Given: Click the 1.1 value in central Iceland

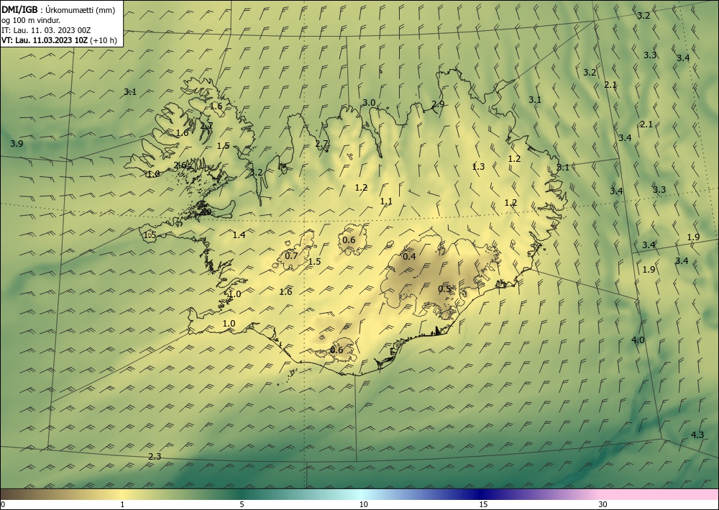Looking at the screenshot, I should 386,201.
